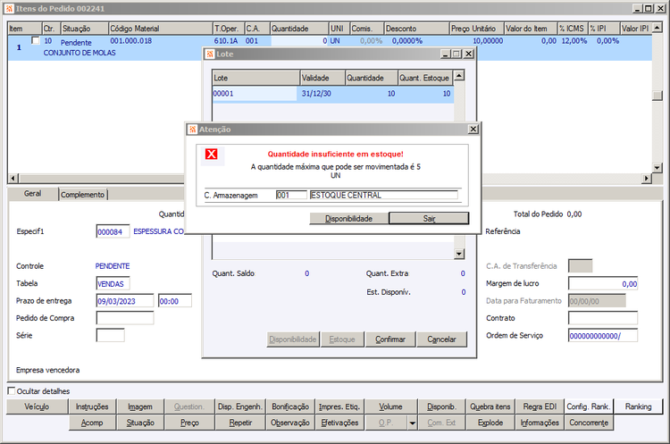Click the app icon in Lote window title bar
670x444 pixels.
click(209, 54)
